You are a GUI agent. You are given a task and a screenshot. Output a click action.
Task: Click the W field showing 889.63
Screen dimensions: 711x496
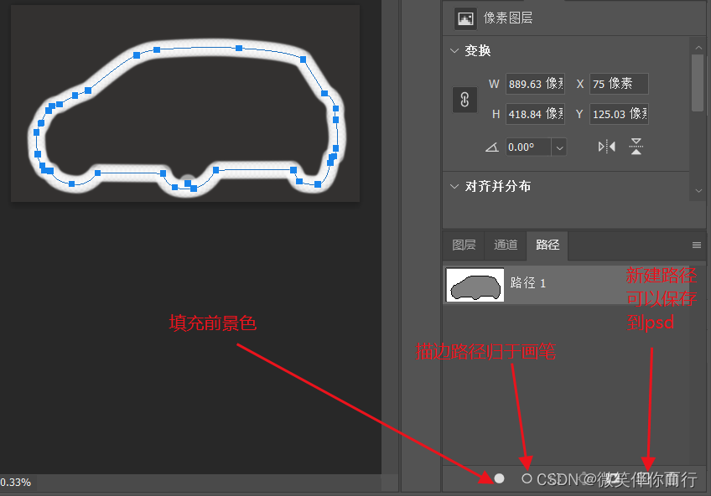point(535,84)
